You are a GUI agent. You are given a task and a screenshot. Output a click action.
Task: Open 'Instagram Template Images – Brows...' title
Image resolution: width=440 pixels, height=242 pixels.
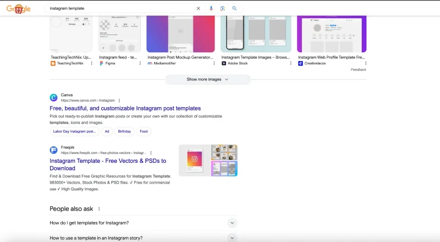tap(255, 57)
